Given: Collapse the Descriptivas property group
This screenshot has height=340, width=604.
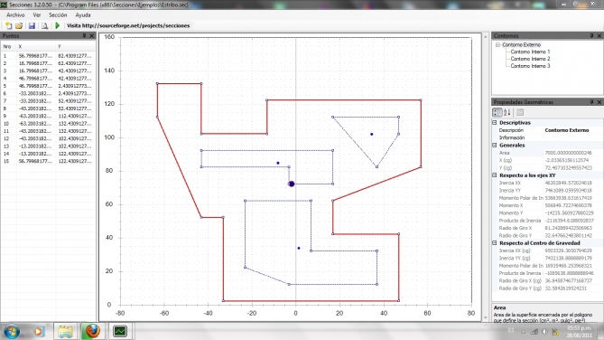Looking at the screenshot, I should click(495, 122).
